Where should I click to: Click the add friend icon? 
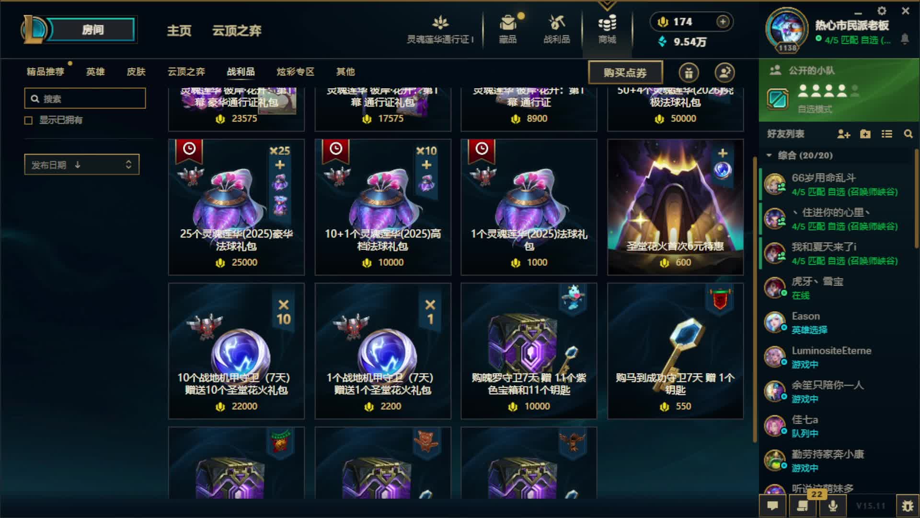pos(843,134)
